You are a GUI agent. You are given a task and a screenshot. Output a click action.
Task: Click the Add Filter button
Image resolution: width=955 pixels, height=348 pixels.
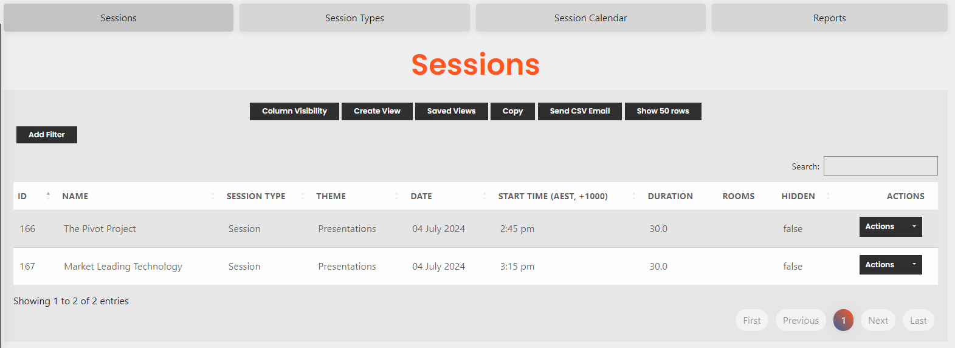click(x=47, y=135)
